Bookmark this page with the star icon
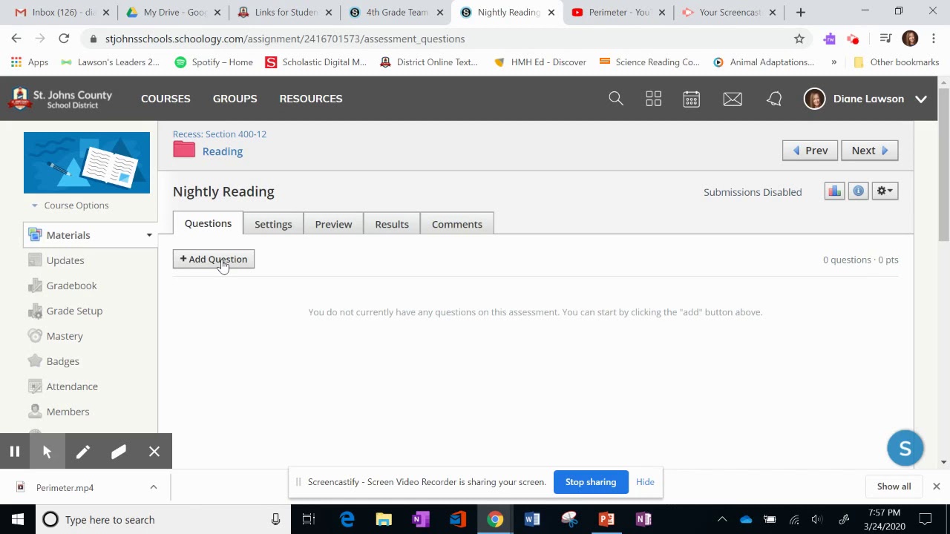This screenshot has height=534, width=950. point(799,39)
